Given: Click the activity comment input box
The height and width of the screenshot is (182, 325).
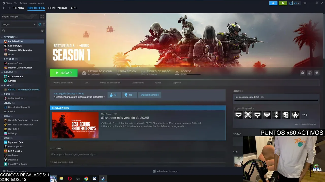Looking at the screenshot, I should point(137,154).
